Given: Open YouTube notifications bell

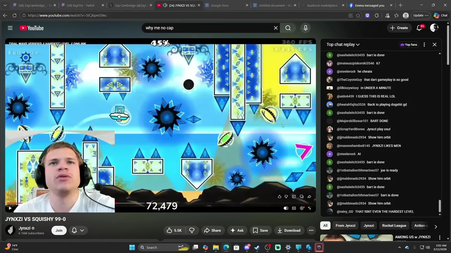Looking at the screenshot, I should 419,28.
